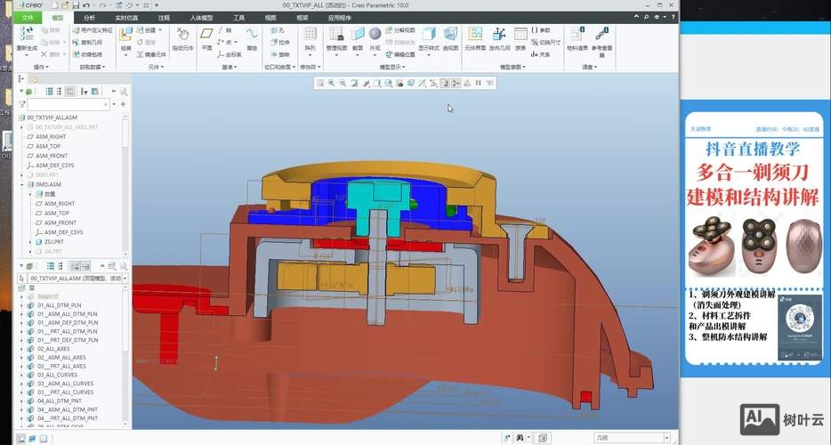Open the 文件 (File) menu

28,17
